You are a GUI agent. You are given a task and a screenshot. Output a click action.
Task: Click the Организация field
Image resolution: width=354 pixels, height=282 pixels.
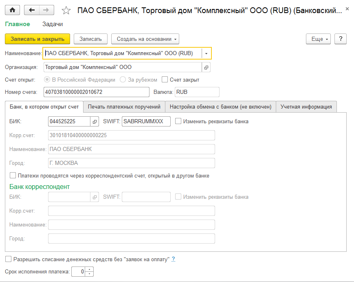point(123,67)
